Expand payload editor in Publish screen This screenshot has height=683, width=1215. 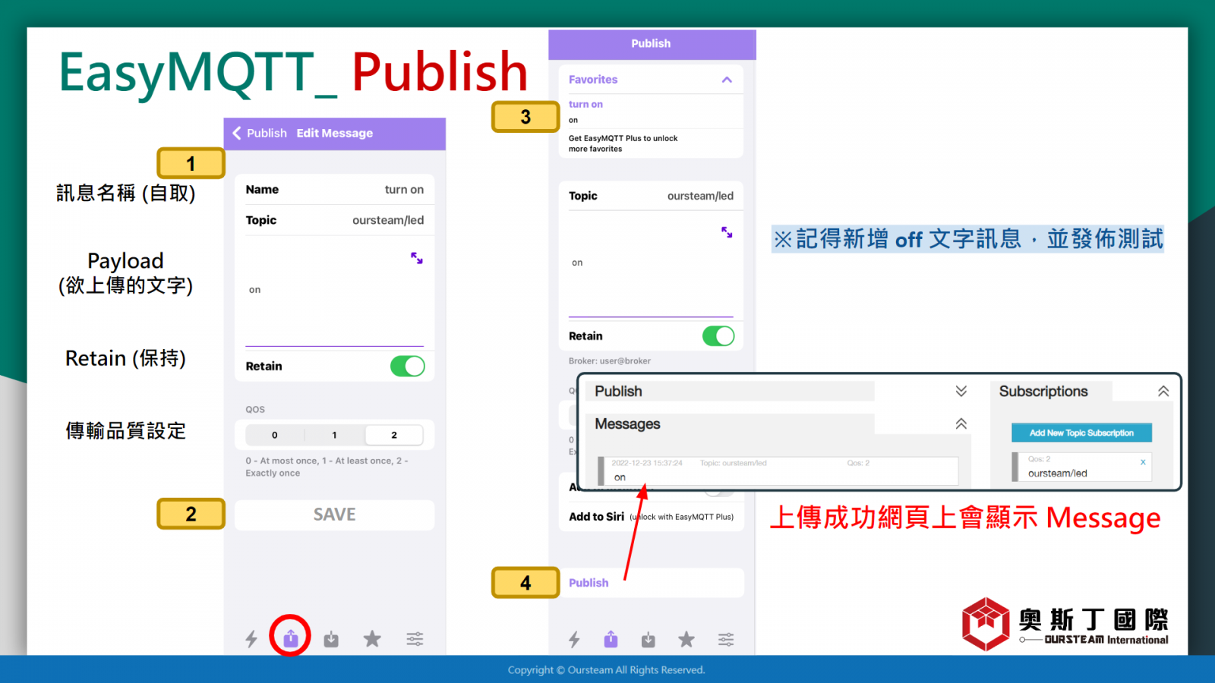(x=727, y=232)
